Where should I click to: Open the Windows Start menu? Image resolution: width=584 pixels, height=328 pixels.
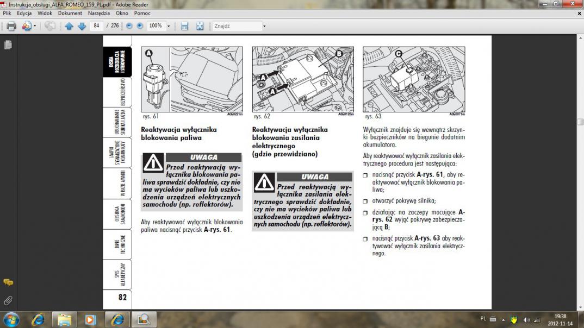pyautogui.click(x=11, y=319)
